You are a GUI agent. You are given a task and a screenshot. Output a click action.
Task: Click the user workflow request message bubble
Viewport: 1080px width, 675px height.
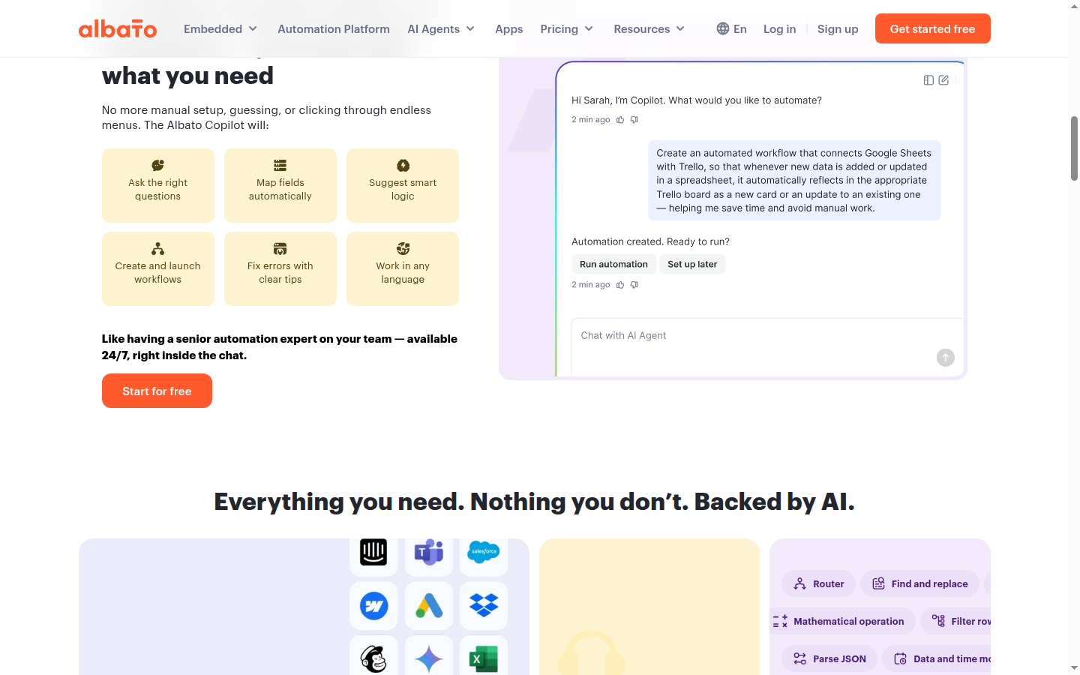tap(794, 180)
